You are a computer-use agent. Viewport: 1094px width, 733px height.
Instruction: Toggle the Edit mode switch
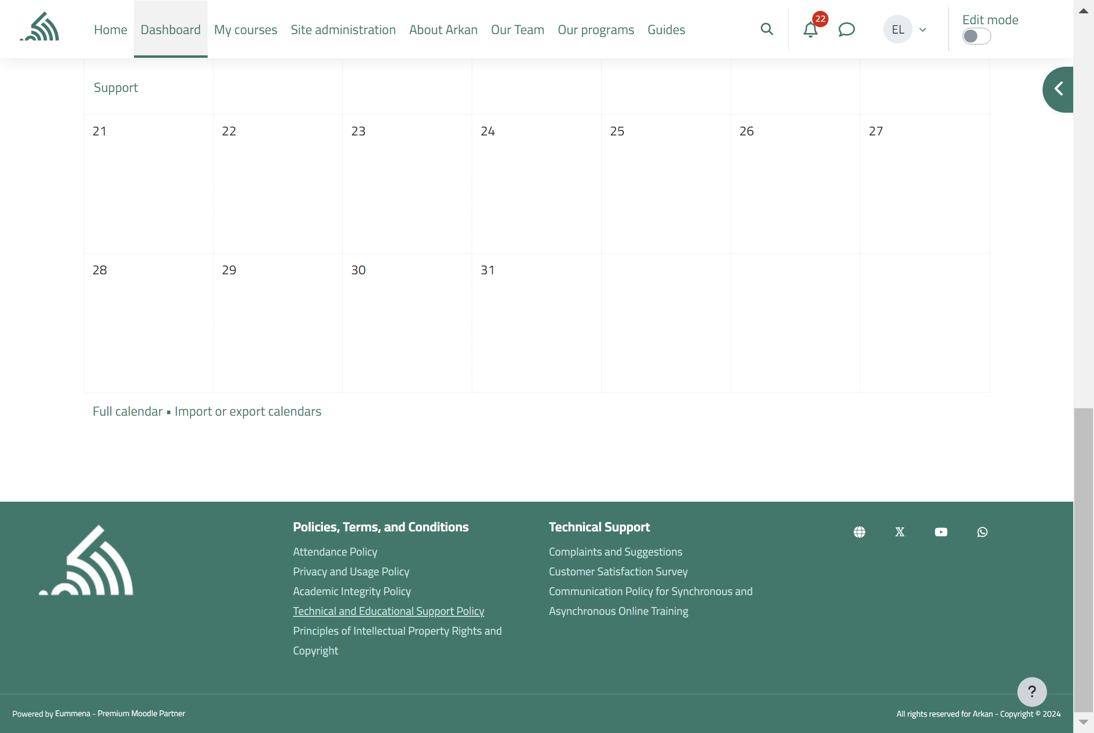(x=976, y=36)
